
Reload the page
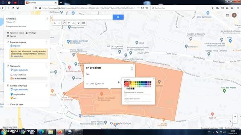click(13, 8)
